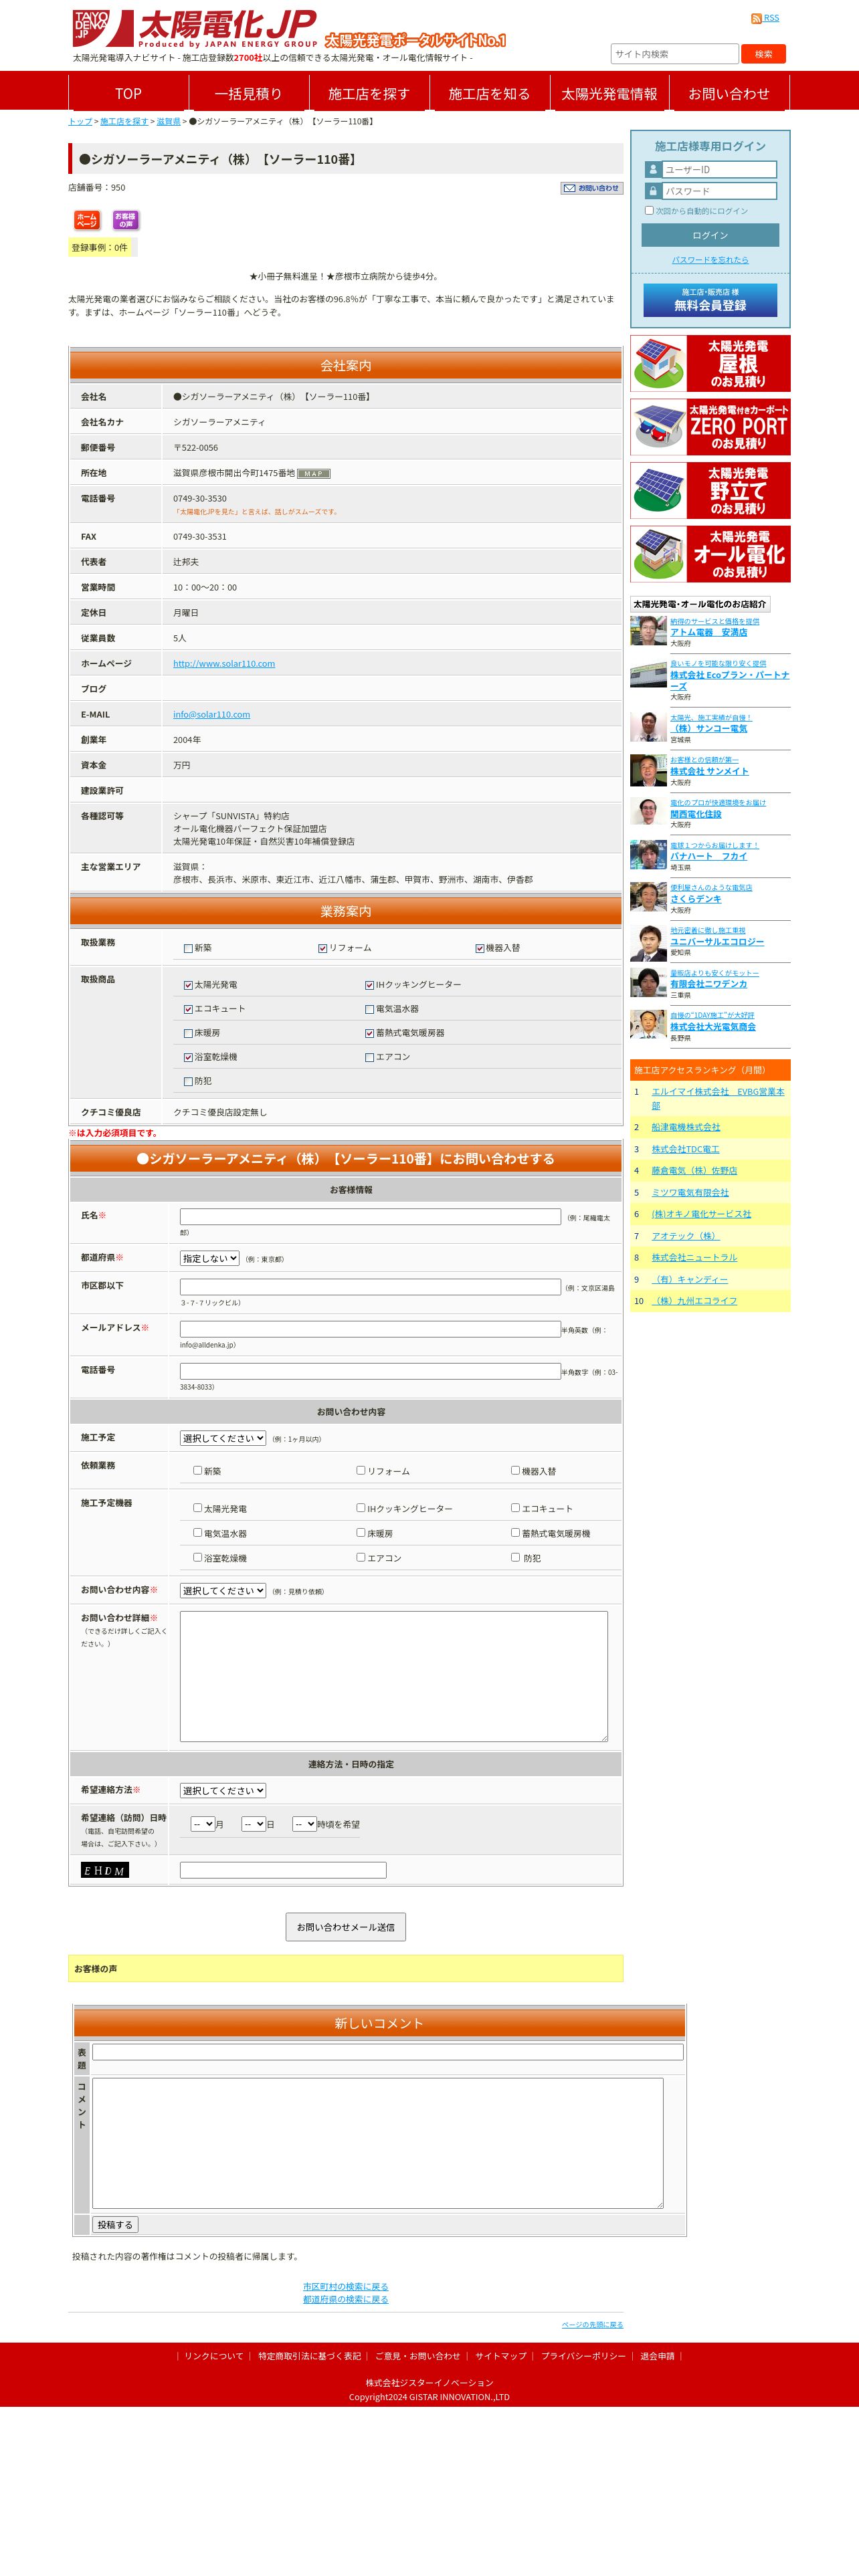859x2576 pixels.
Task: Click the アトム電器 安満店 shop photo
Action: pyautogui.click(x=648, y=631)
